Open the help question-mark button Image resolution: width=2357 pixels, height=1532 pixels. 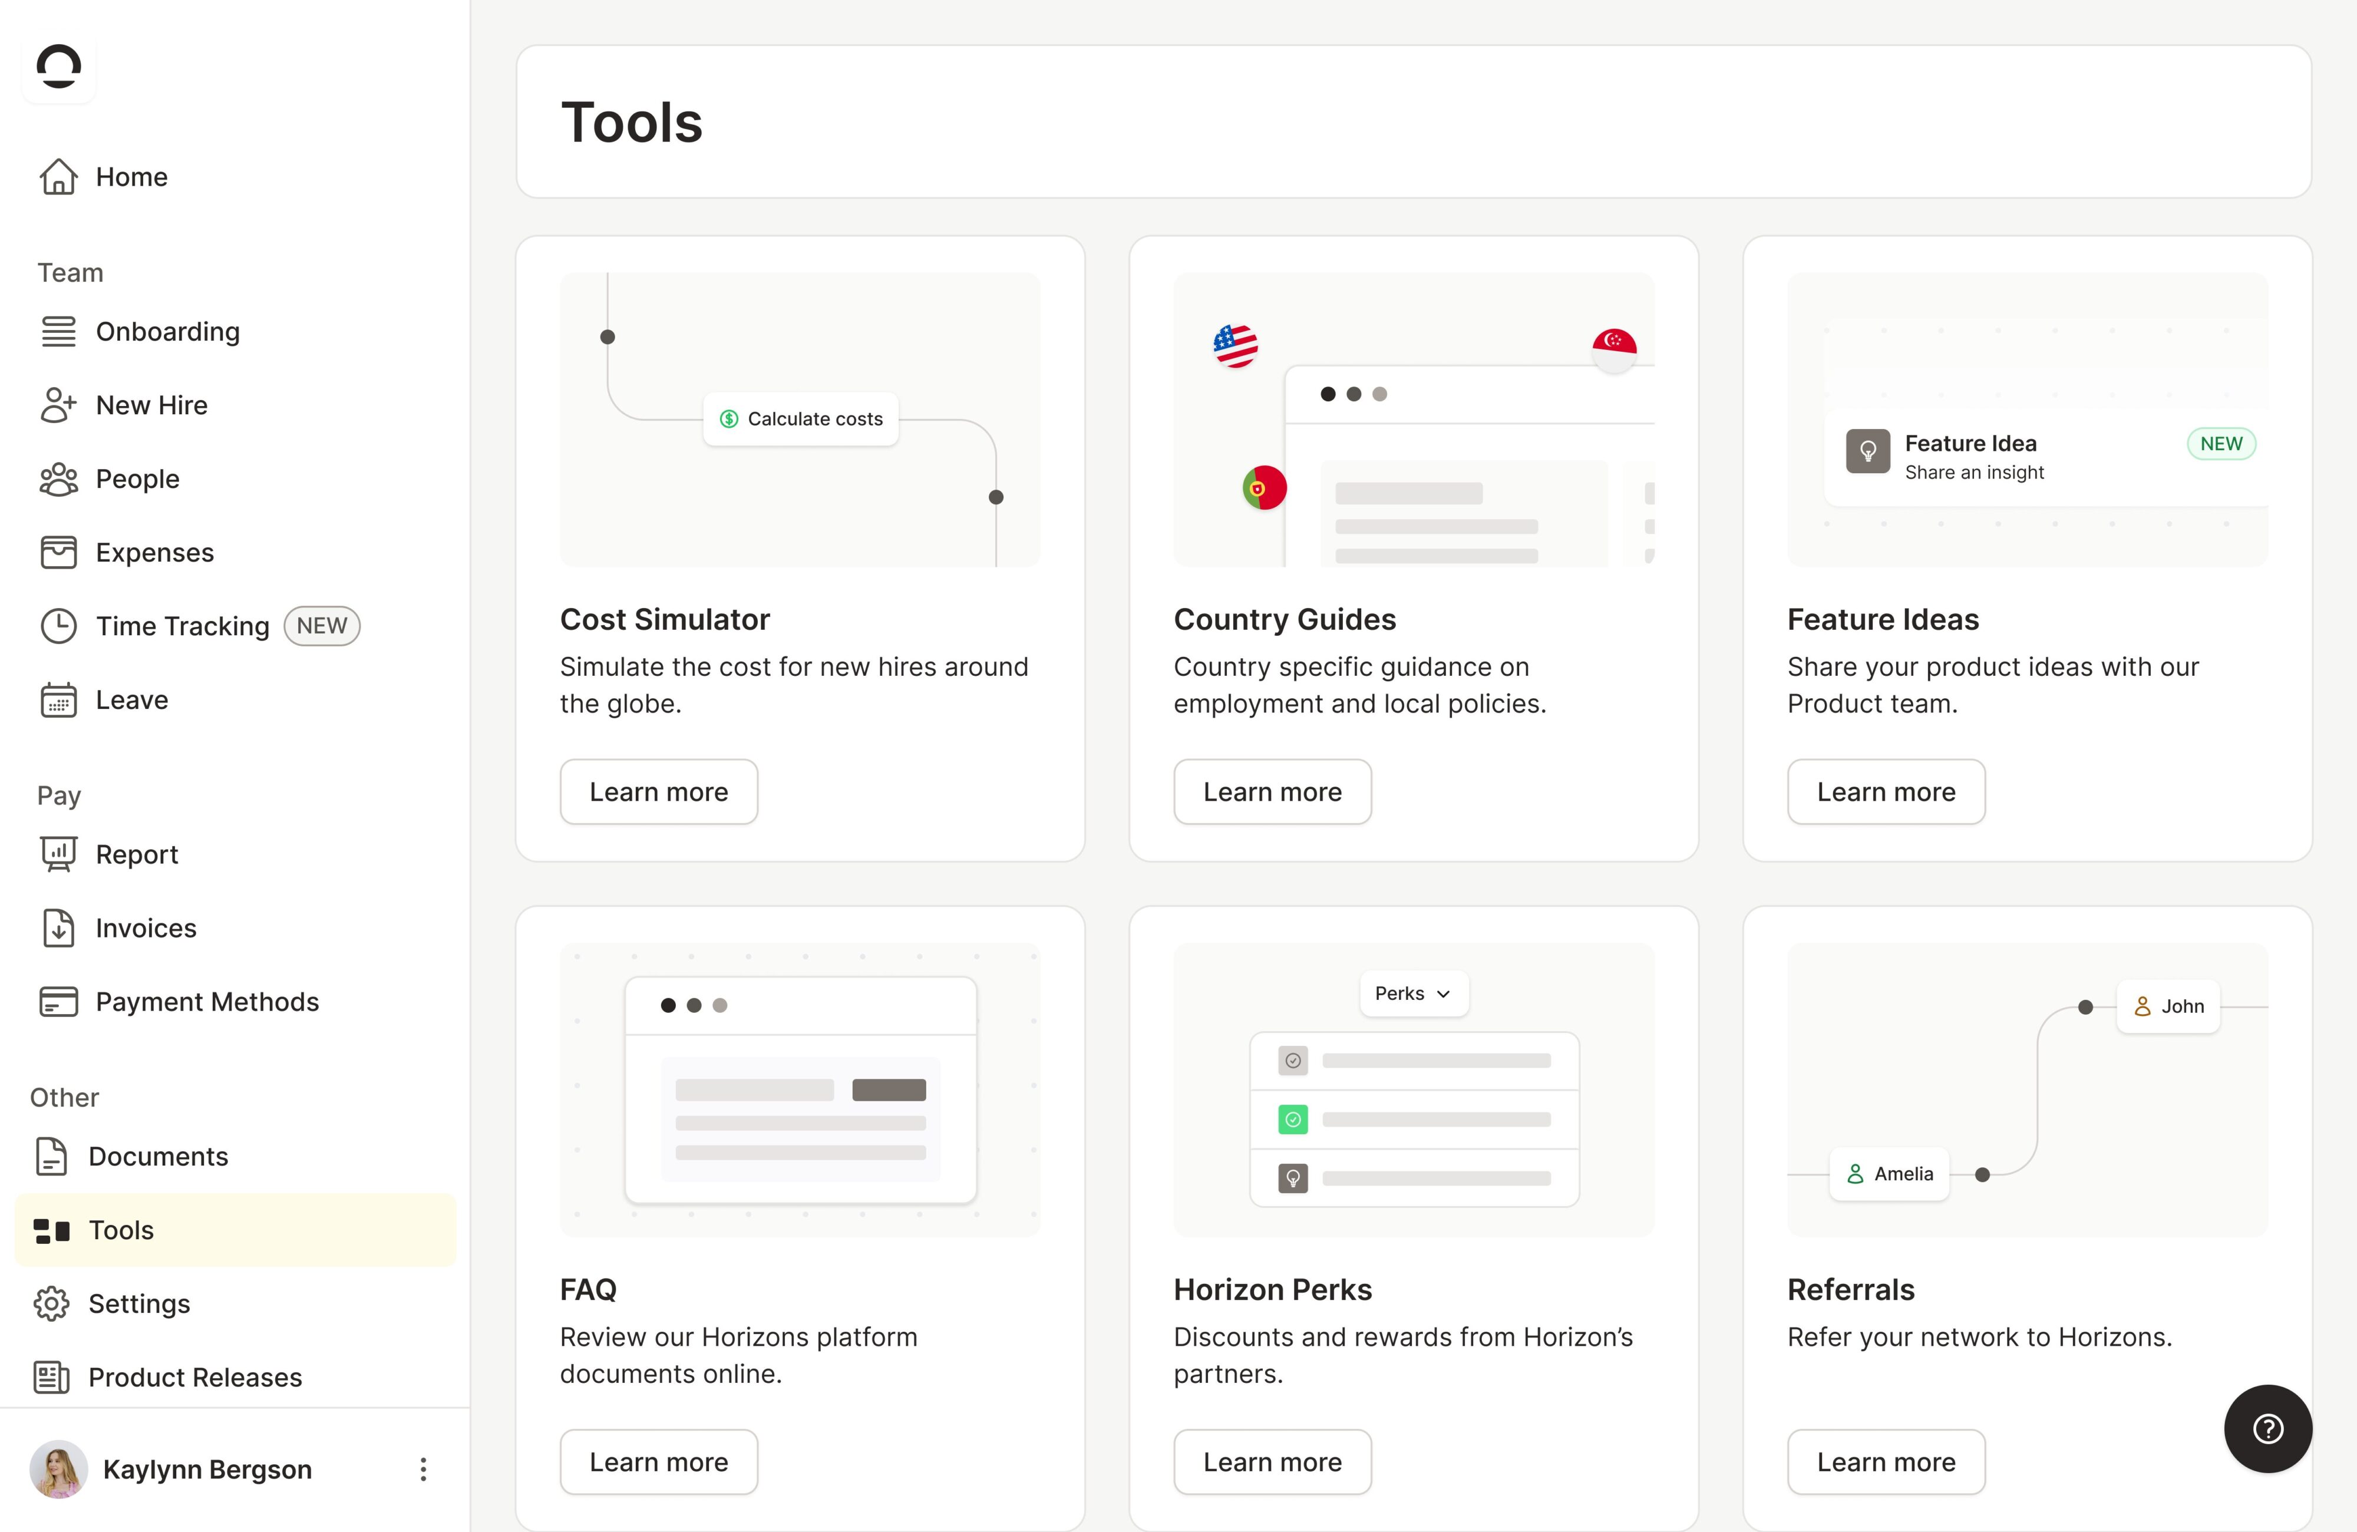pos(2268,1429)
